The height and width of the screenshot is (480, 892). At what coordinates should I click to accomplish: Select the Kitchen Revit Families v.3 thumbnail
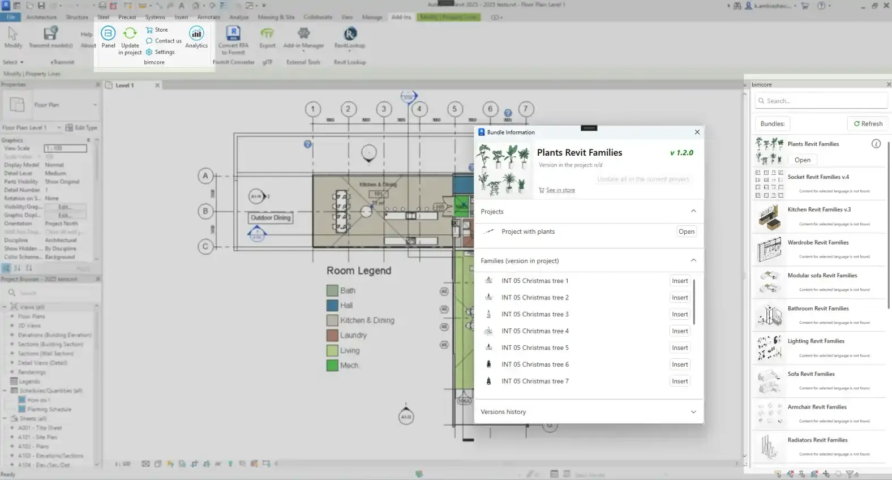769,217
